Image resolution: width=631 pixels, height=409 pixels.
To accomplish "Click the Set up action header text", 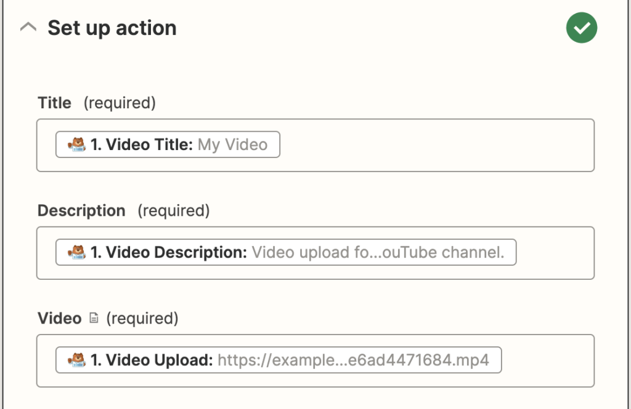I will coord(112,28).
